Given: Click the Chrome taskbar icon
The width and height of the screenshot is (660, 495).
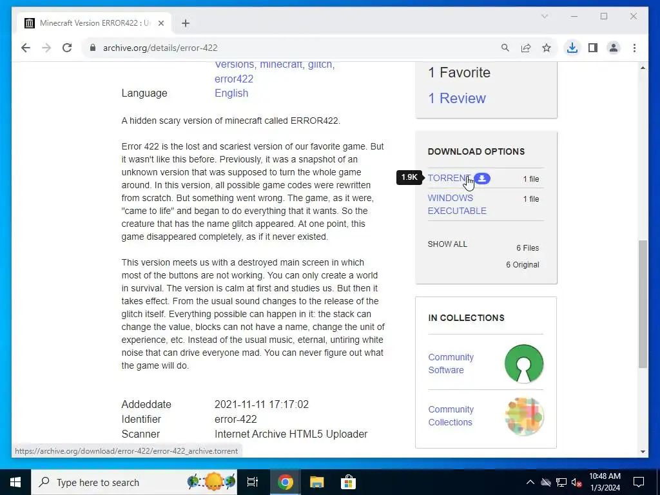Looking at the screenshot, I should click(285, 482).
